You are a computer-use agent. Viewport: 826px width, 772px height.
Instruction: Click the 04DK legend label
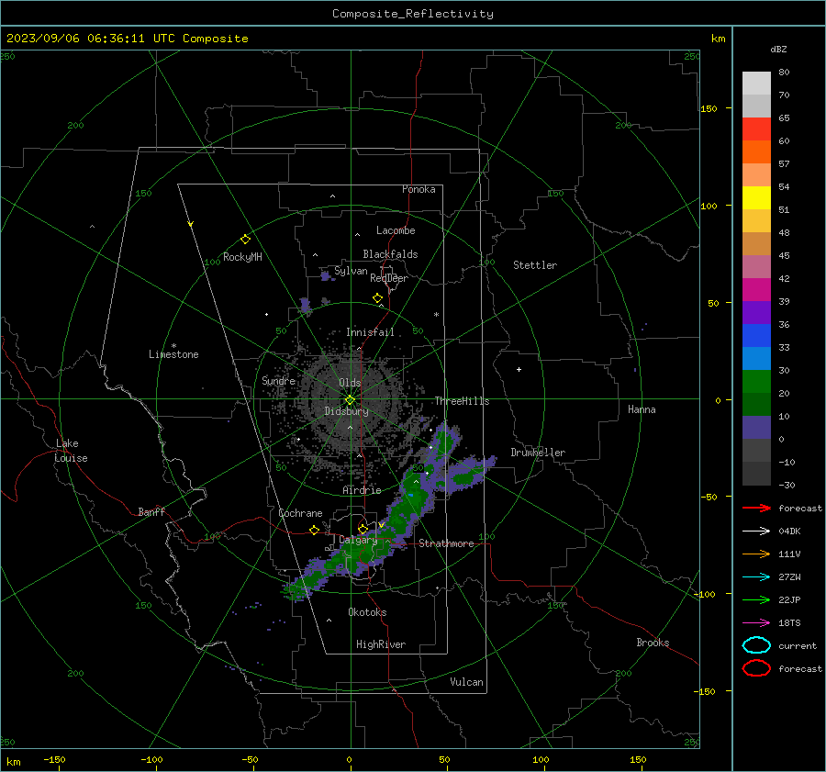click(x=789, y=531)
